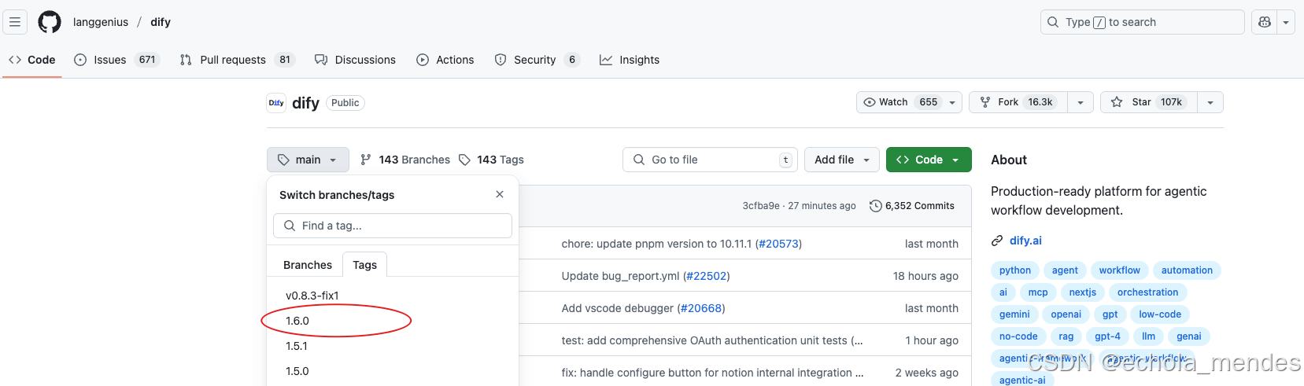Open the langgenius owner link
This screenshot has width=1304, height=386.
[101, 22]
